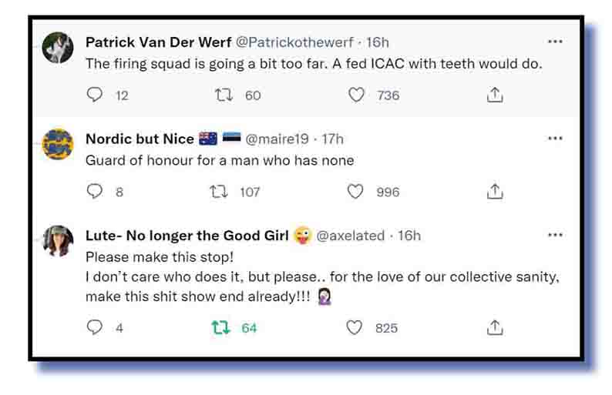Image resolution: width=612 pixels, height=395 pixels.
Task: Like the 'Please make this stop' tweet
Action: click(x=355, y=328)
